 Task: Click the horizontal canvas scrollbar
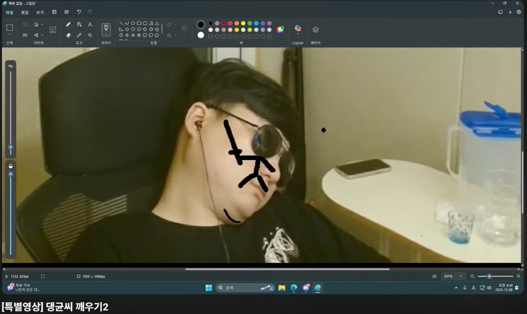[x=287, y=269]
